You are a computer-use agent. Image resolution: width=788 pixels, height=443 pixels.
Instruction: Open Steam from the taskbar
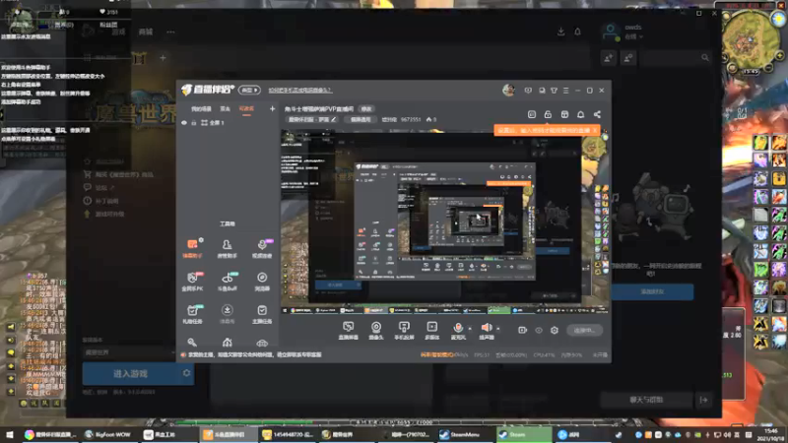tap(523, 434)
